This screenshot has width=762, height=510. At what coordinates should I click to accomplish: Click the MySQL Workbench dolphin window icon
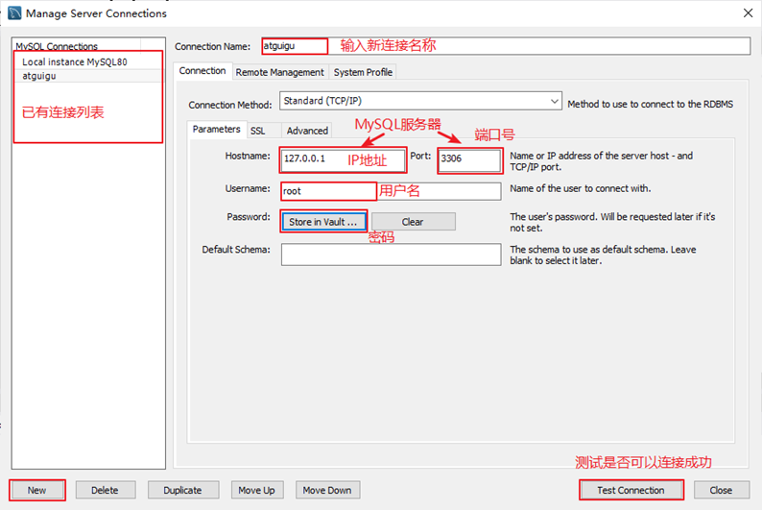pyautogui.click(x=14, y=13)
